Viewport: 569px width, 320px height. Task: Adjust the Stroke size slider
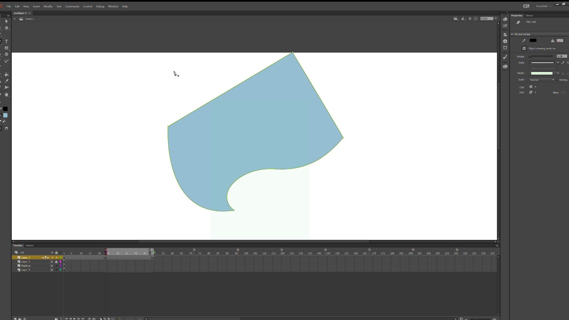(x=541, y=56)
